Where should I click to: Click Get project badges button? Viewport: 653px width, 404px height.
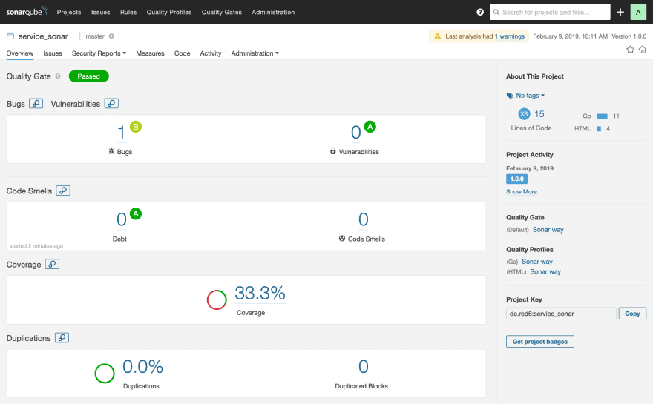coord(539,341)
